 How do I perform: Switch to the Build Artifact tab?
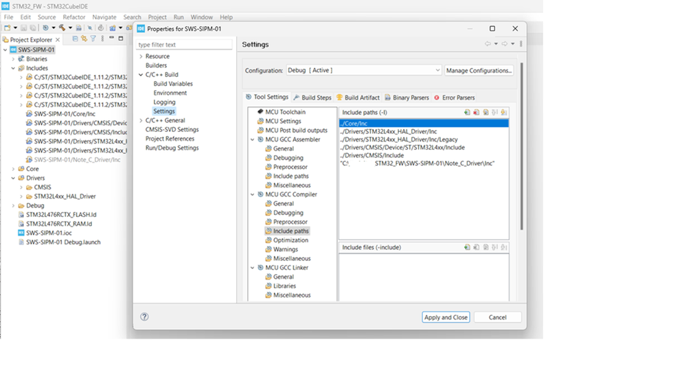click(358, 98)
